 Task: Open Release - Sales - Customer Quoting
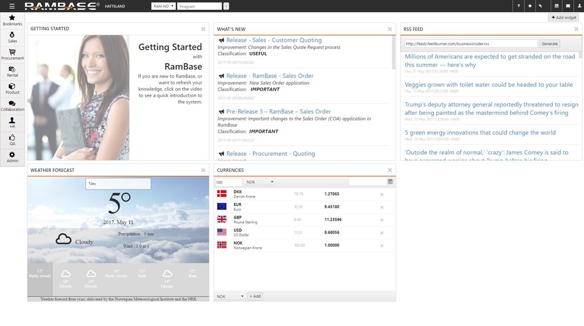click(x=274, y=40)
